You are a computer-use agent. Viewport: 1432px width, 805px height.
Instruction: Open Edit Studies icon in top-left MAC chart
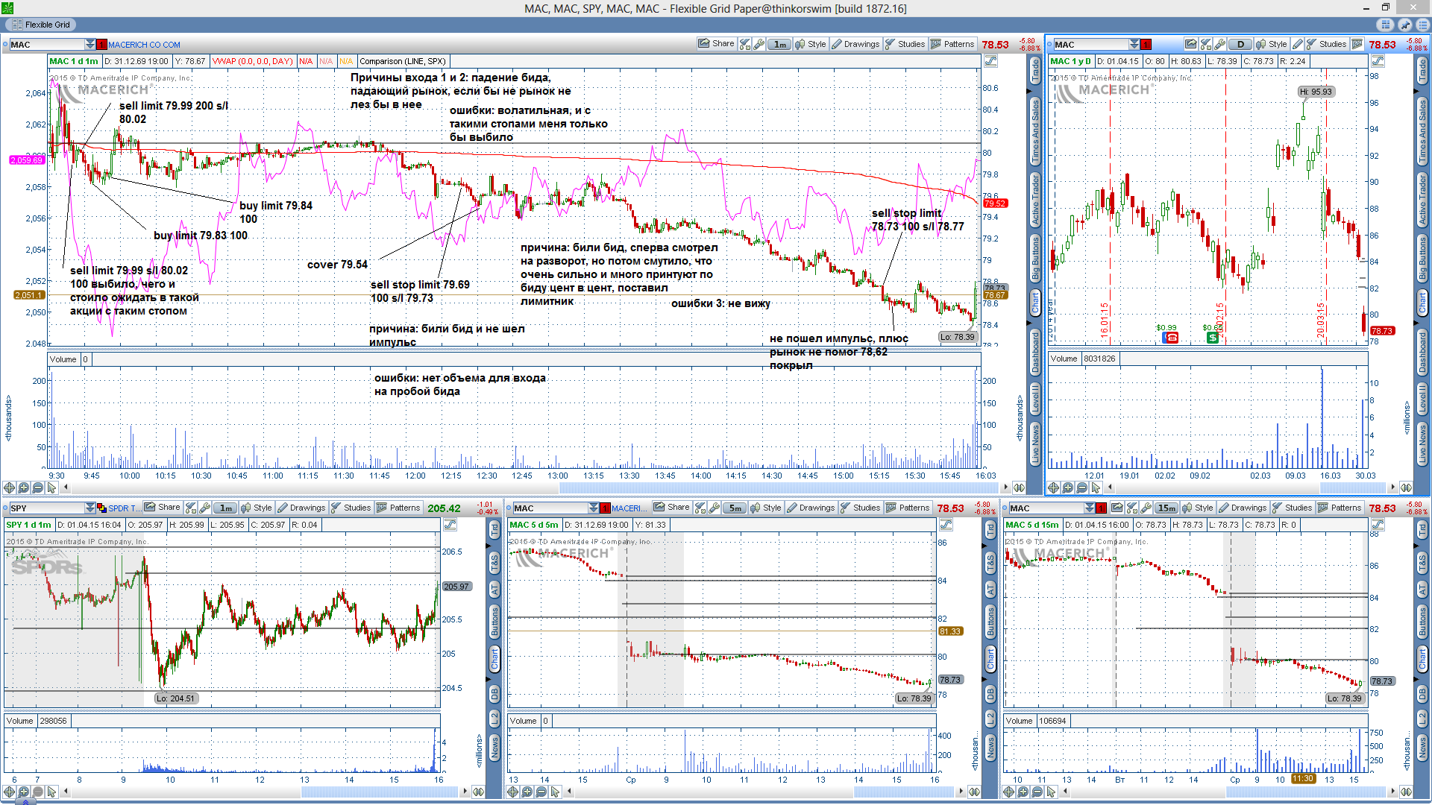(744, 44)
